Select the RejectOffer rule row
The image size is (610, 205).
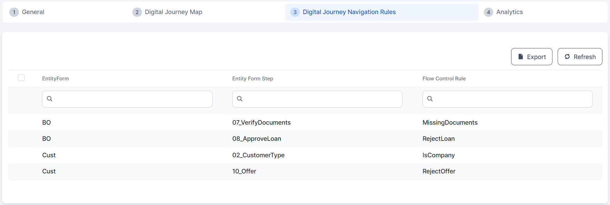(439, 171)
